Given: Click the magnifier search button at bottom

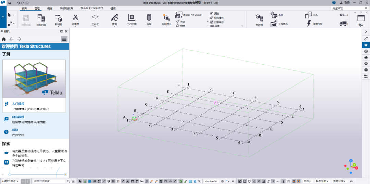Looking at the screenshot, I should (x=68, y=181).
